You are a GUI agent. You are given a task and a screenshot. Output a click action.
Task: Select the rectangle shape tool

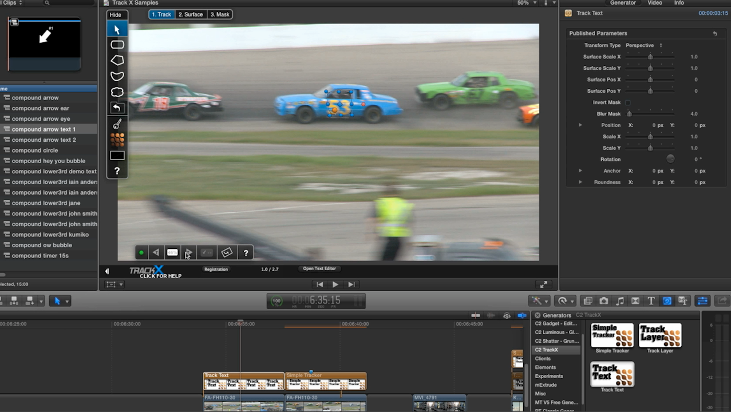117,45
